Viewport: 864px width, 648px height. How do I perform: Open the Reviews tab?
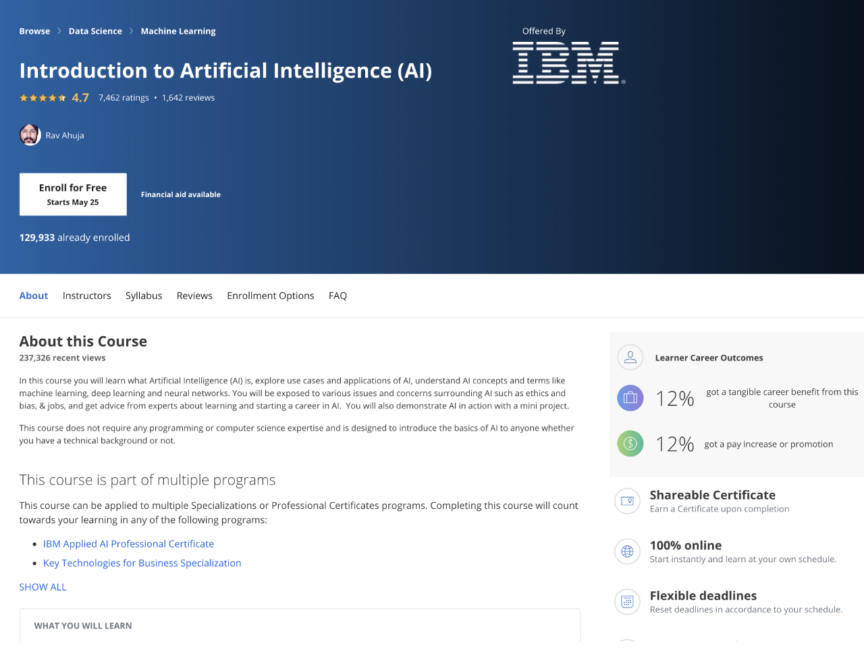(x=194, y=296)
